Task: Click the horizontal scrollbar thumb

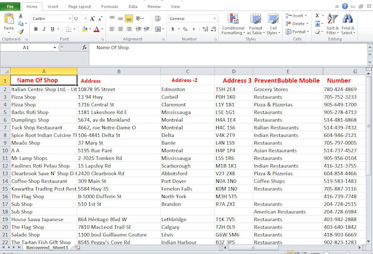Action: (x=253, y=247)
